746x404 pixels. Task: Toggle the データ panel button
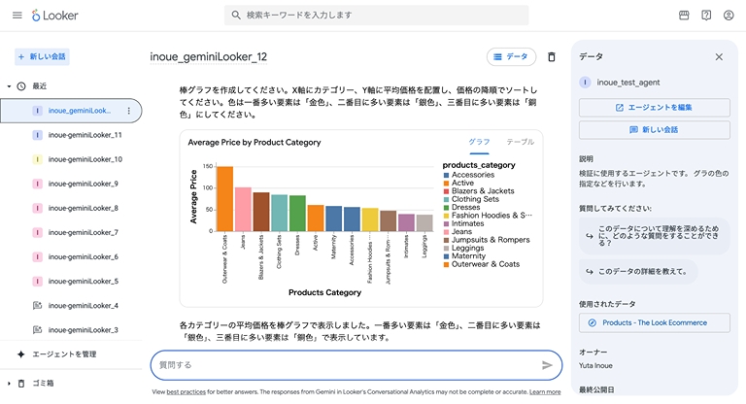click(x=511, y=56)
